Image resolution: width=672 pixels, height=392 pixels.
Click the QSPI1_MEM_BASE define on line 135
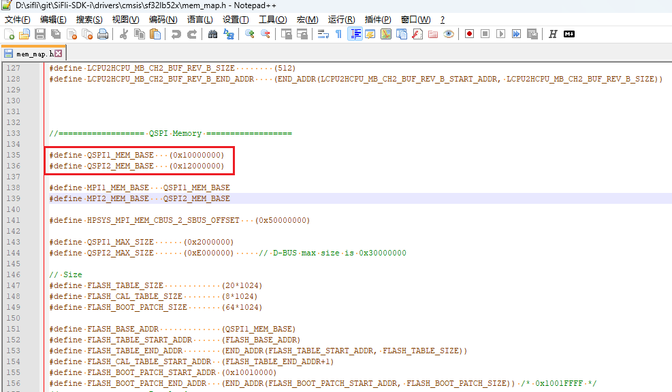(137, 155)
